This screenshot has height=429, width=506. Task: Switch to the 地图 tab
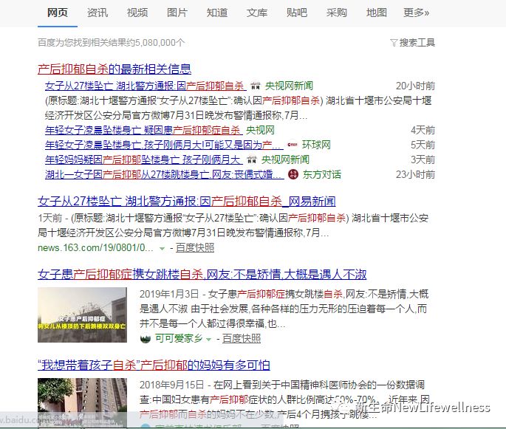tap(377, 13)
